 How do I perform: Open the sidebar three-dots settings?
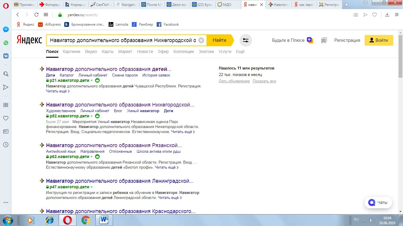click(6, 202)
